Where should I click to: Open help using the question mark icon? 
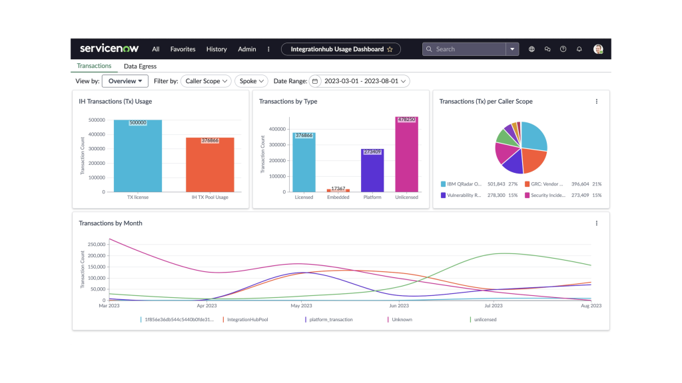563,49
